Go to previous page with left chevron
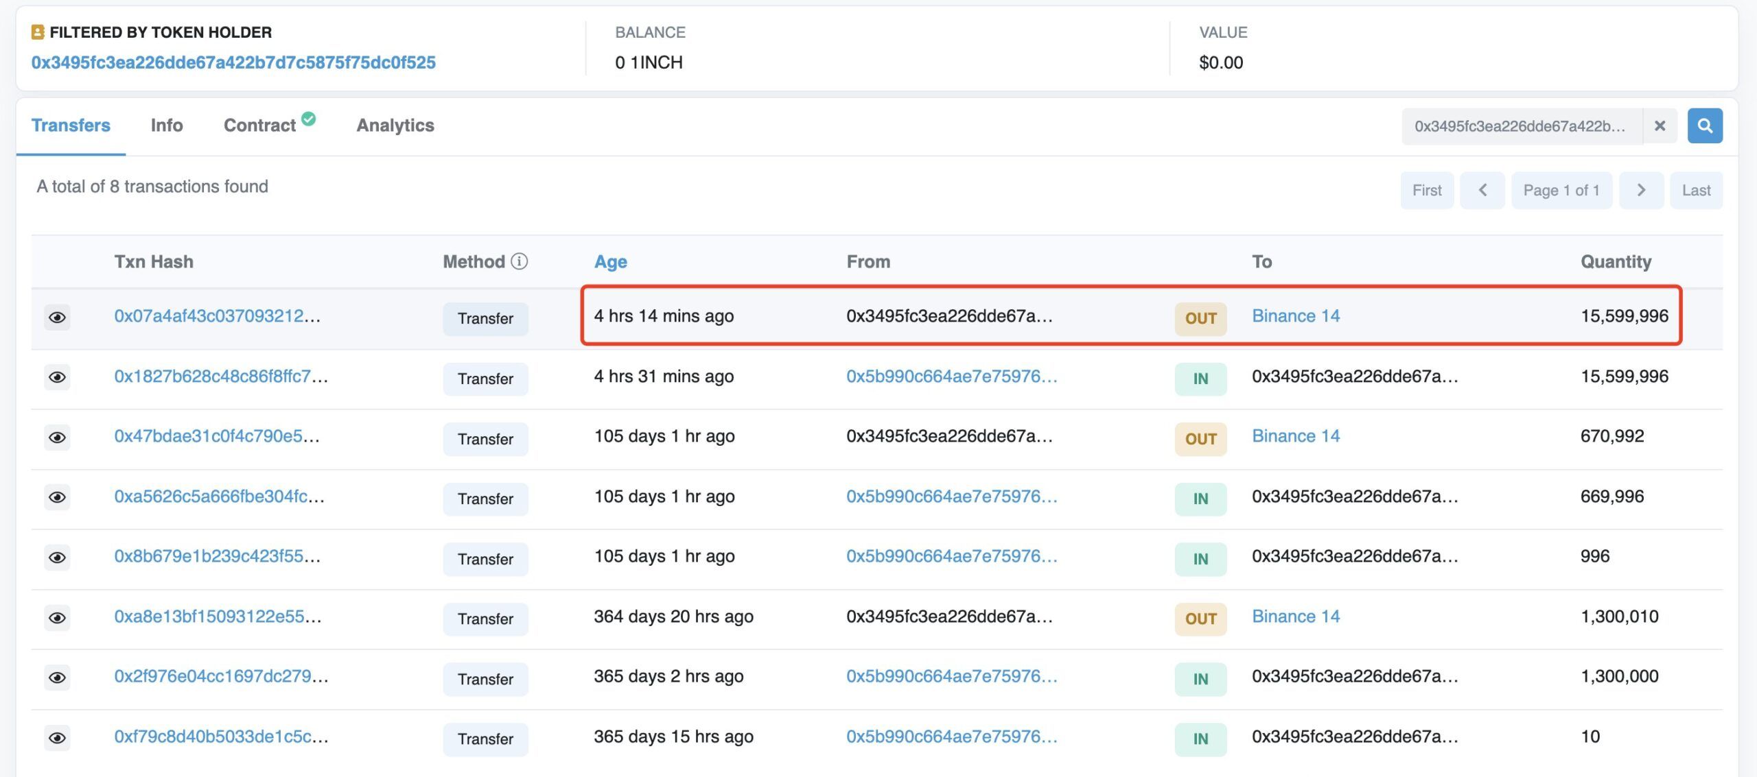Screen dimensions: 1757x777 click(1482, 190)
